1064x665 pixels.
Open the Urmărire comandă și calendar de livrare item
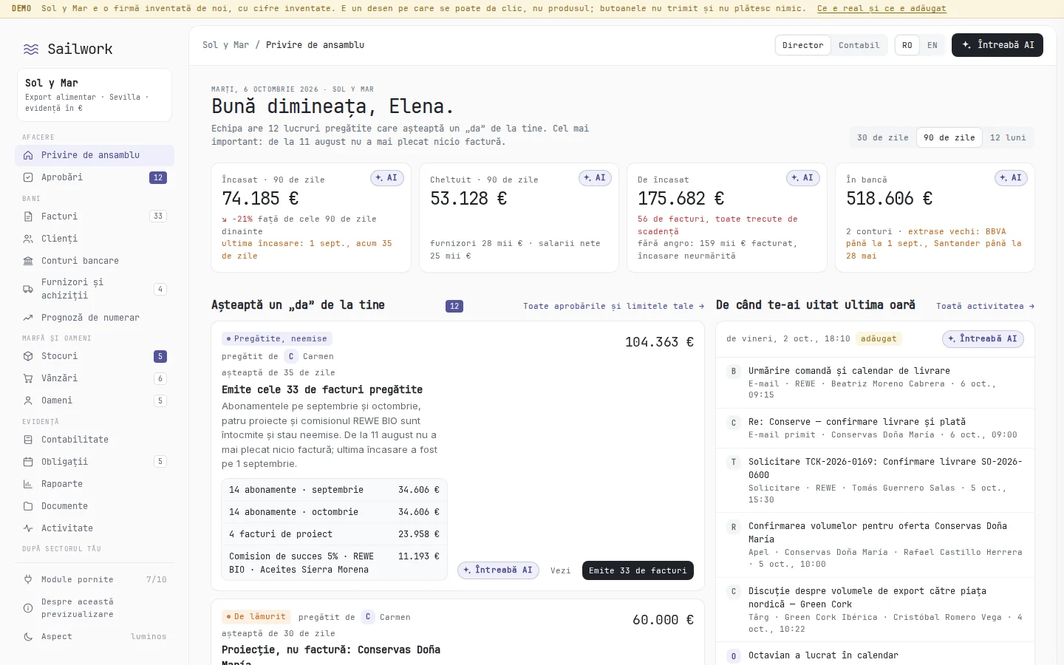[x=875, y=383]
